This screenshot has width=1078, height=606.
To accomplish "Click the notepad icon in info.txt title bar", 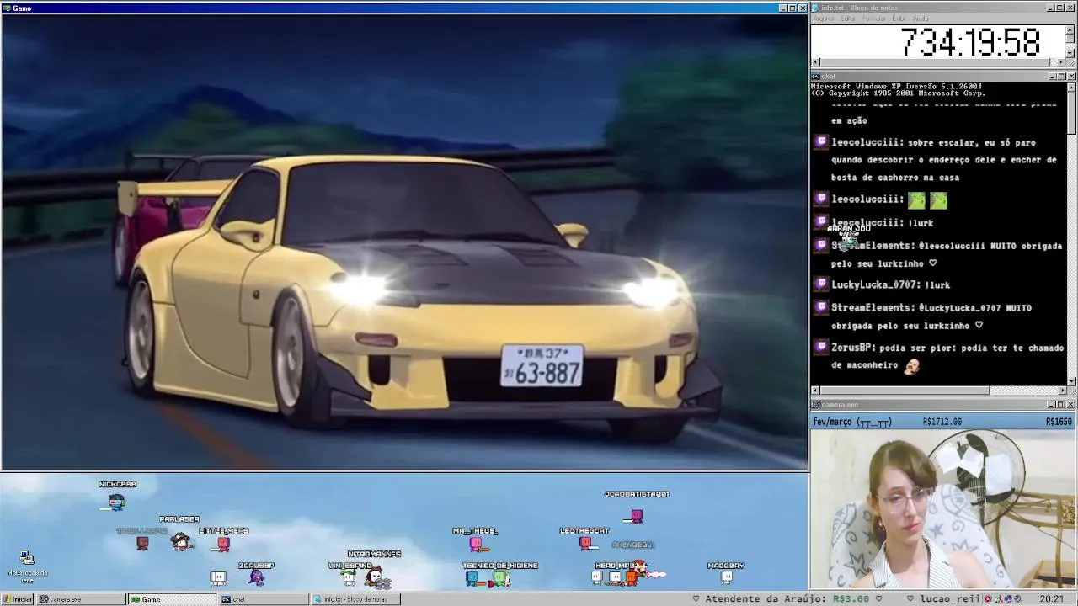I will tap(815, 8).
